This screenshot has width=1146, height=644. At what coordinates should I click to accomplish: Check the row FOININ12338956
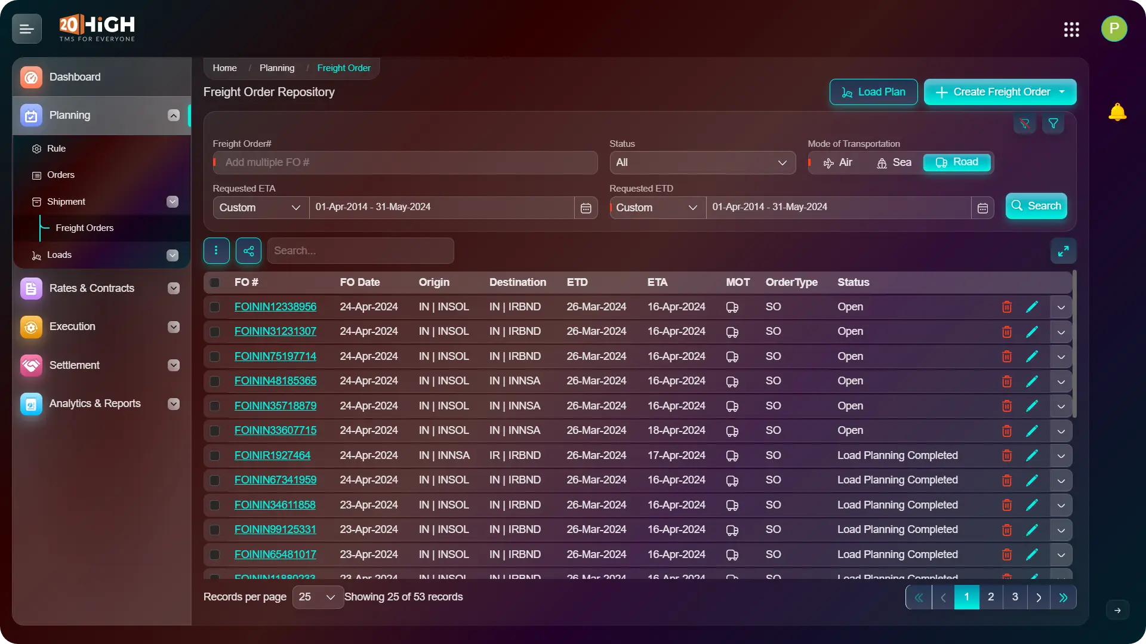point(215,307)
